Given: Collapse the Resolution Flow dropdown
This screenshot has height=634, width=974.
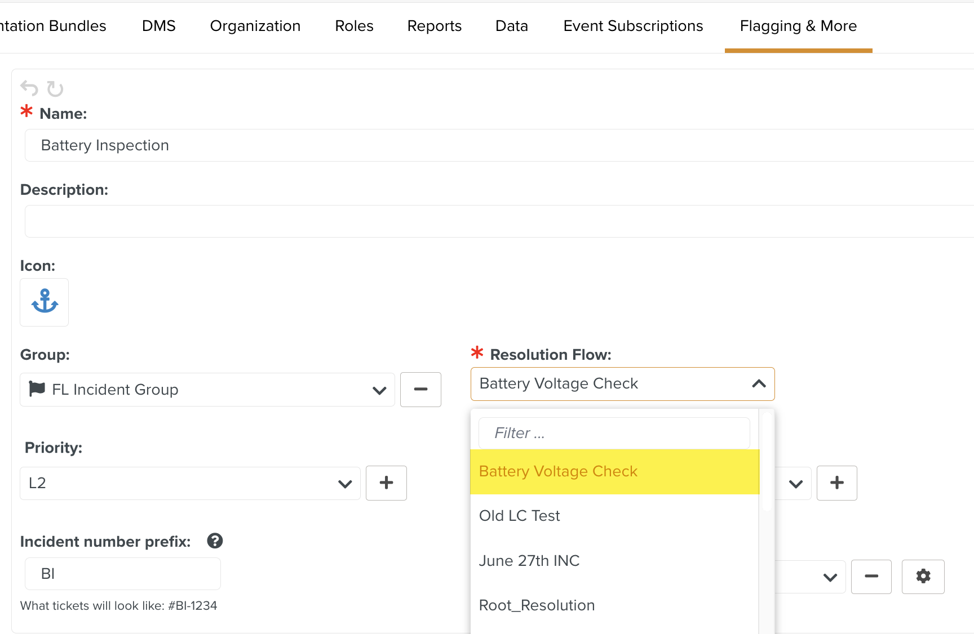Looking at the screenshot, I should 759,384.
